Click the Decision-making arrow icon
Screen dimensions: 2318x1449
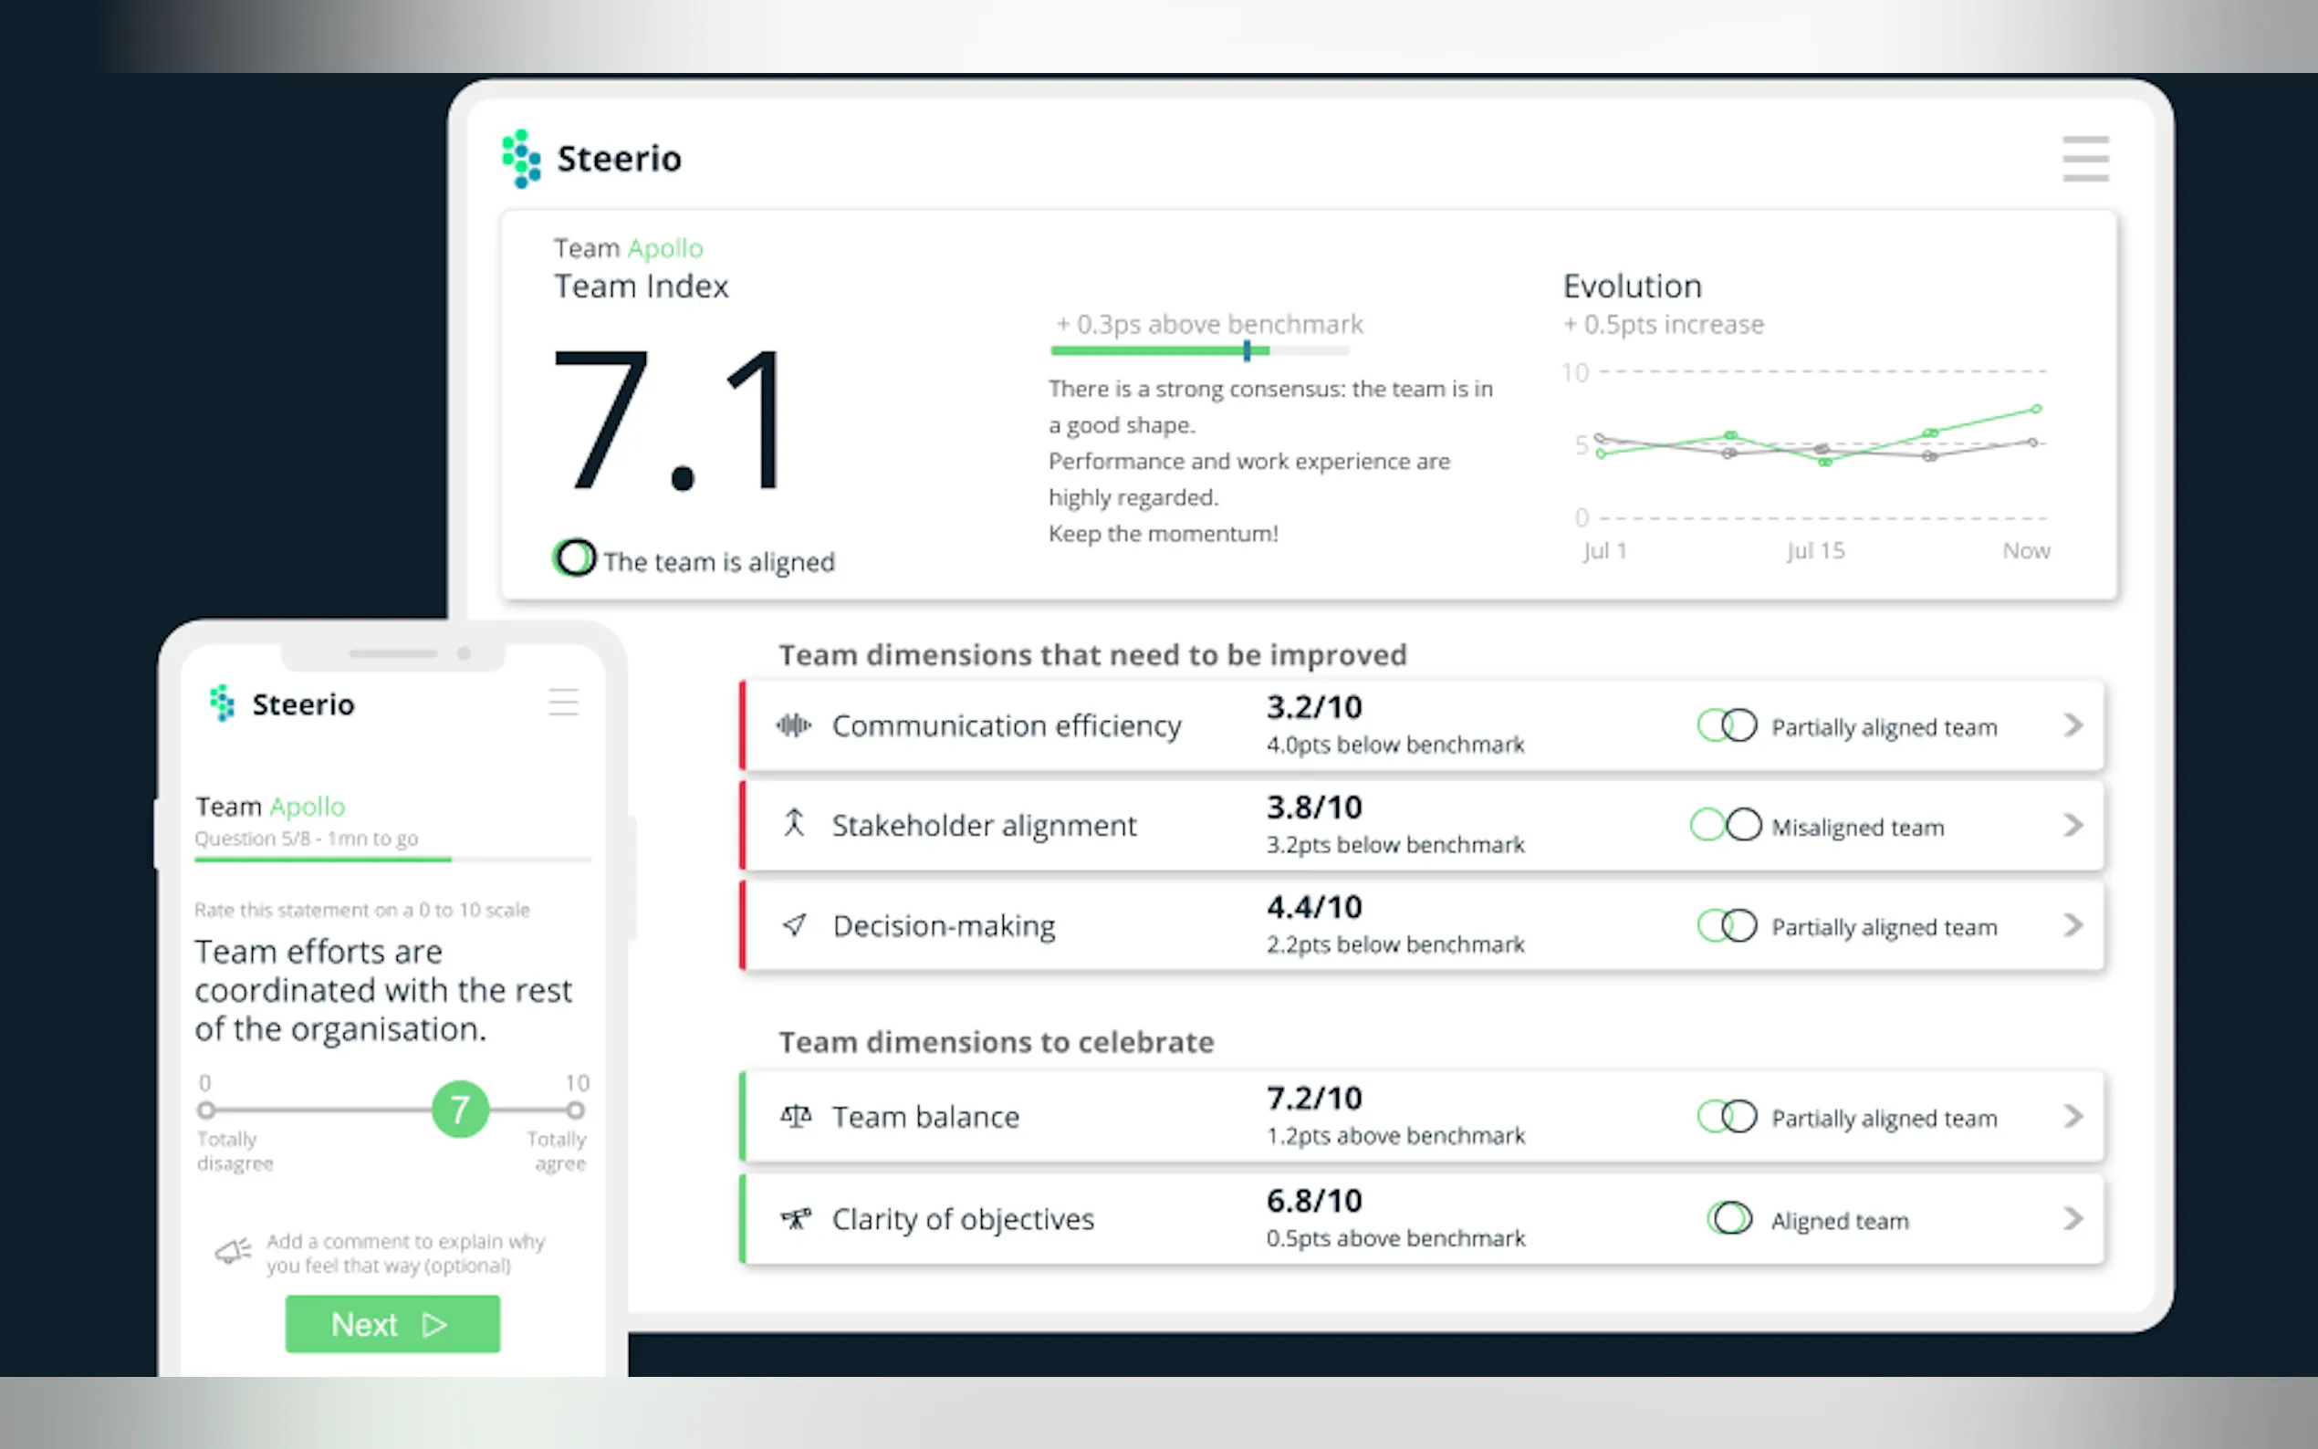793,925
